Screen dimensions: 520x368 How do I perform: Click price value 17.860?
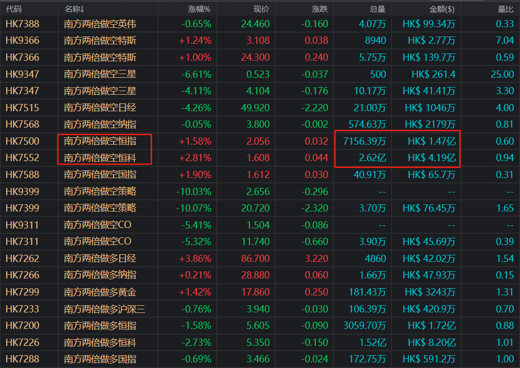[x=255, y=292]
